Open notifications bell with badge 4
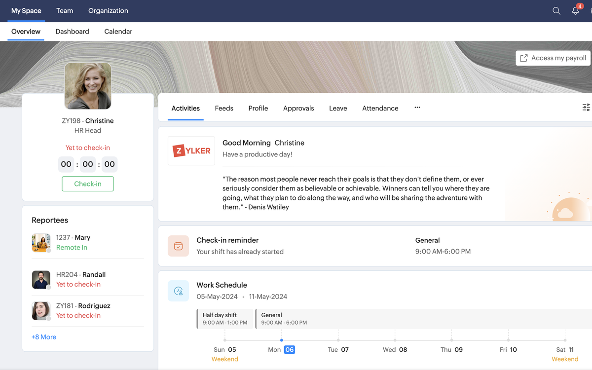The height and width of the screenshot is (370, 592). coord(576,10)
